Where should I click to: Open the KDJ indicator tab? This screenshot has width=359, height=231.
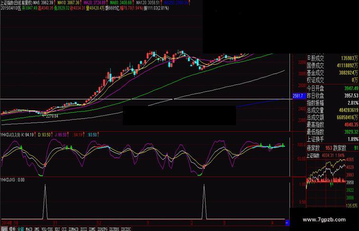(57, 229)
